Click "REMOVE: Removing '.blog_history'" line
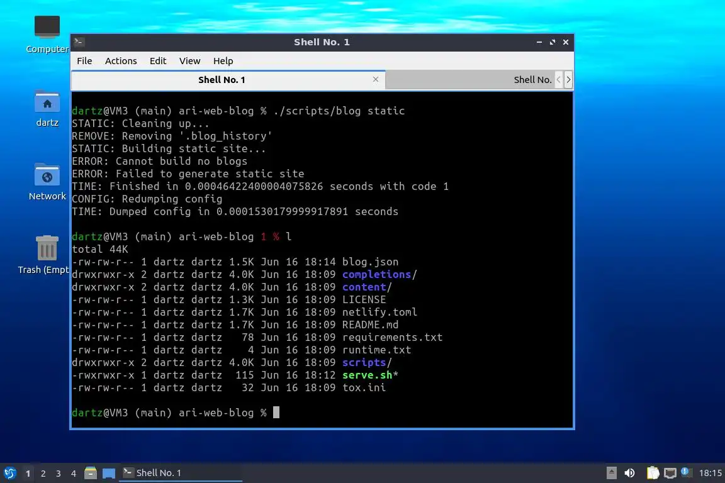 172,136
